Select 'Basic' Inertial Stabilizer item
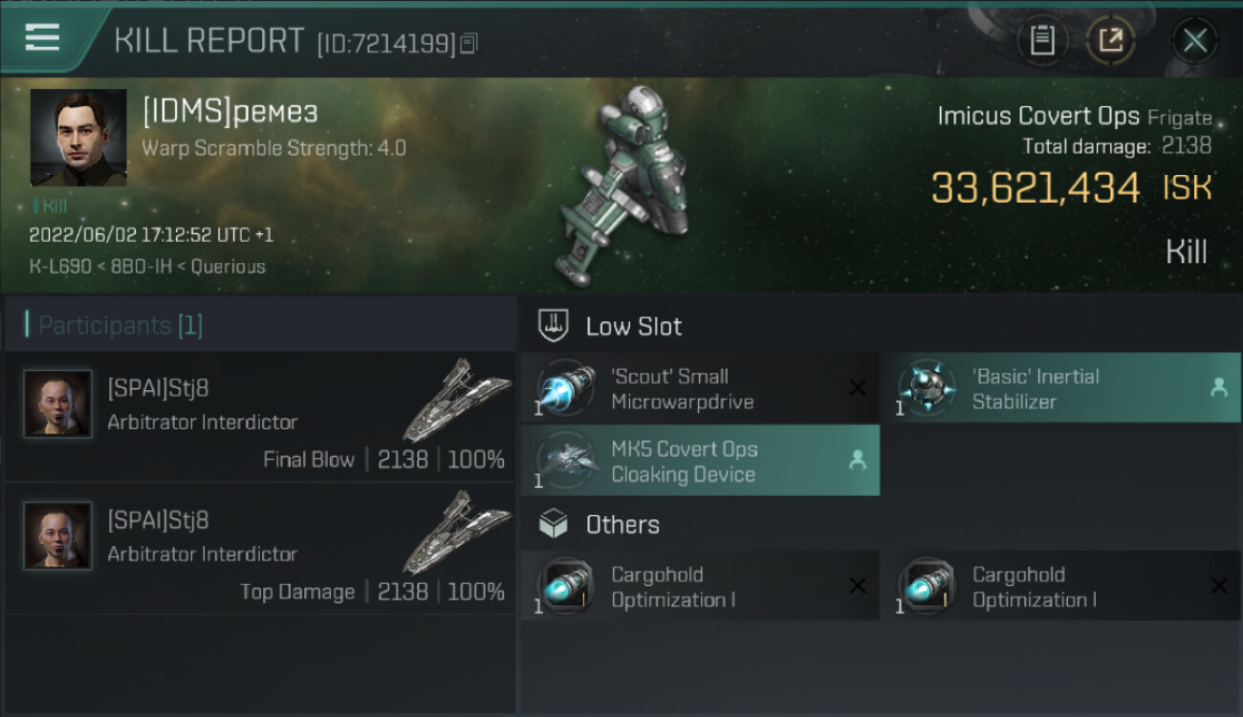This screenshot has width=1243, height=717. pyautogui.click(x=1060, y=388)
